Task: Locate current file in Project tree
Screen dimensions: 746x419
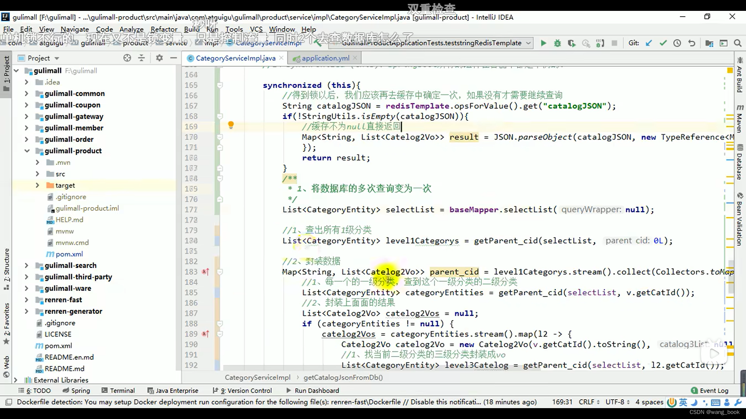Action: point(127,58)
